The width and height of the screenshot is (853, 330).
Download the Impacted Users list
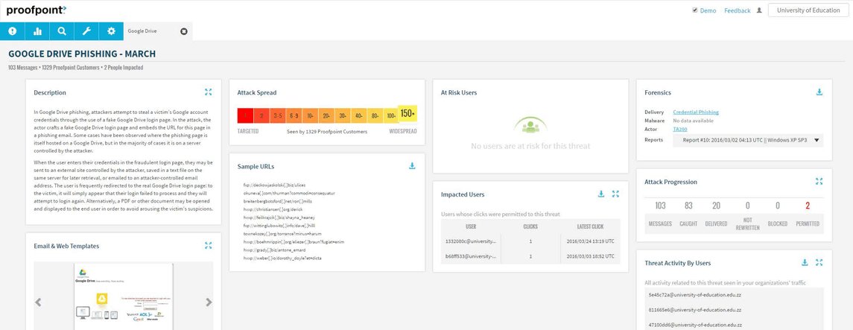[601, 194]
